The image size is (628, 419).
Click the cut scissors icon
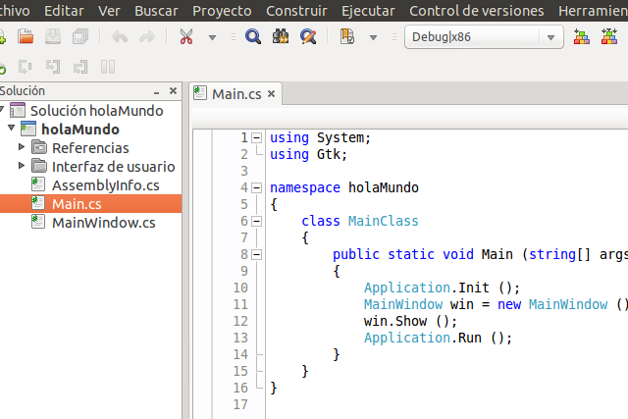point(186,37)
